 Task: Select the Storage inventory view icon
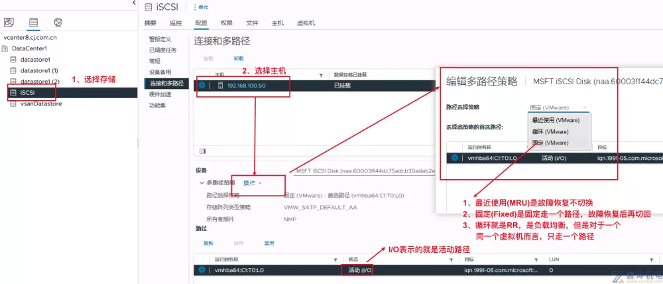[33, 22]
